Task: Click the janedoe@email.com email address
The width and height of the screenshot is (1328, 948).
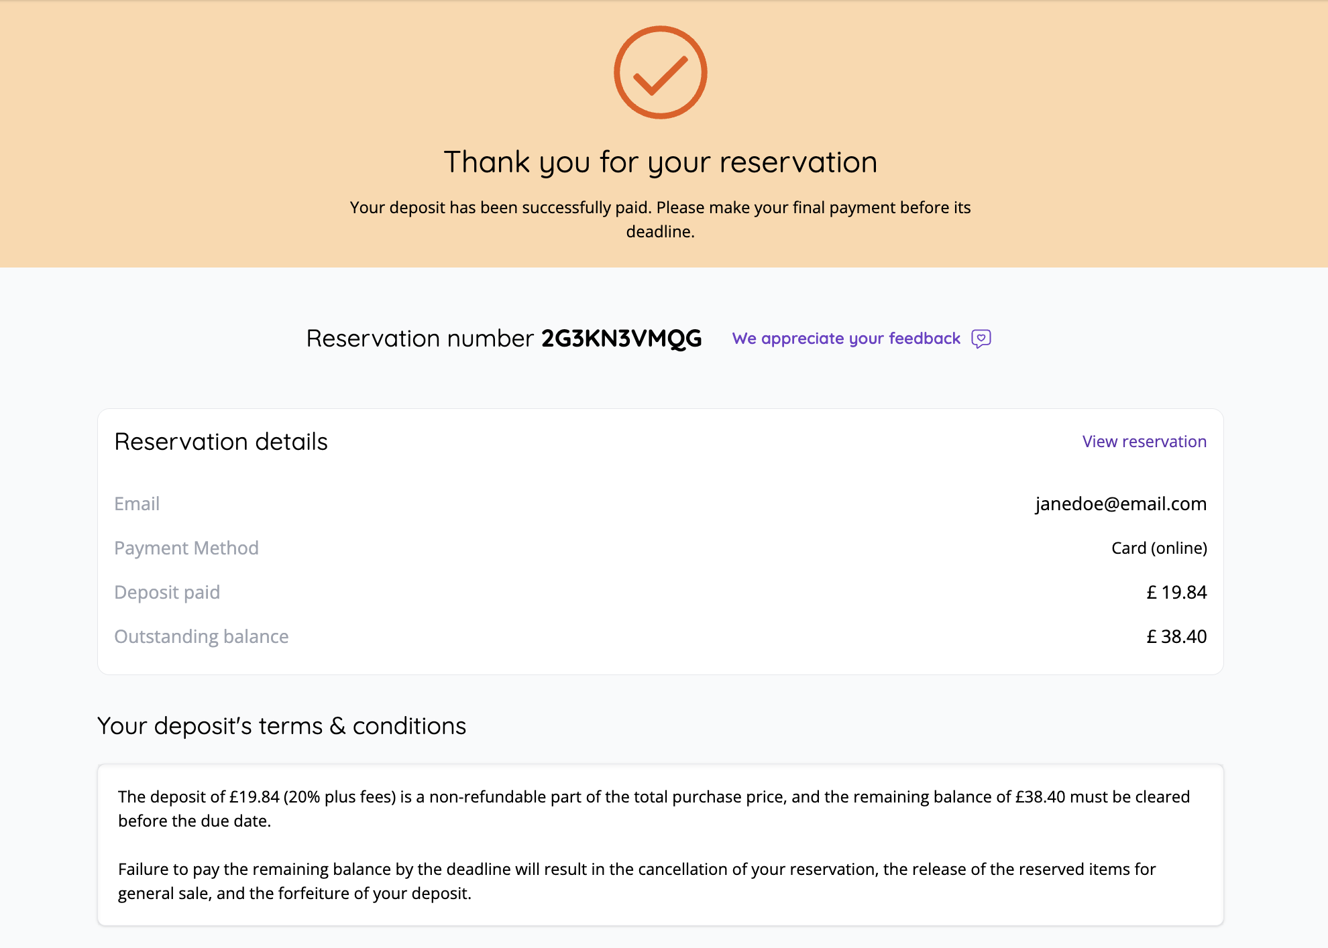Action: (x=1120, y=503)
